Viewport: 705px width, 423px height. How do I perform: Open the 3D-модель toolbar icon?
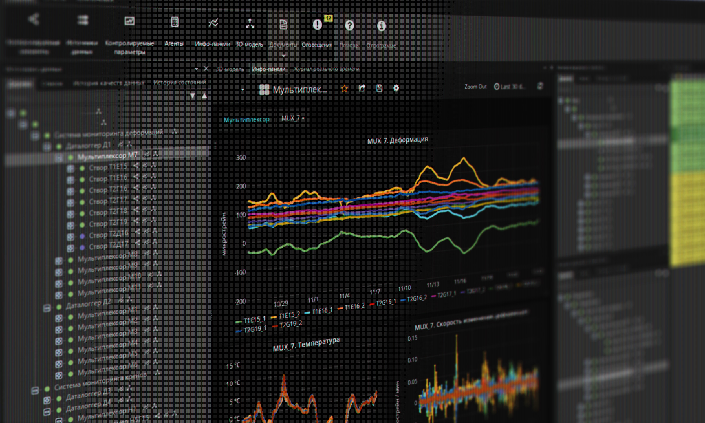(x=250, y=24)
